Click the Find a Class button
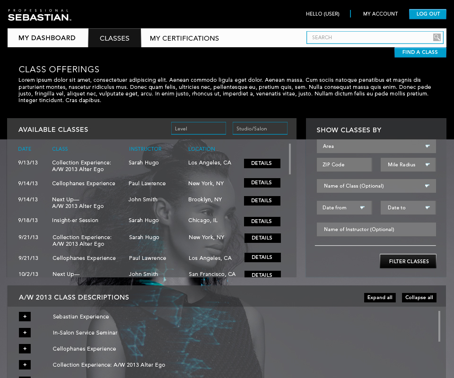The width and height of the screenshot is (454, 378). coord(420,52)
